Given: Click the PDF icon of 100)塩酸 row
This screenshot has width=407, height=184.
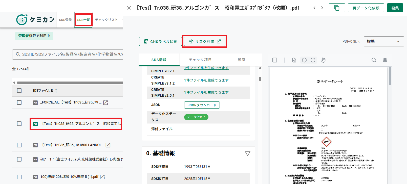Looking at the screenshot, I should [x=35, y=177].
